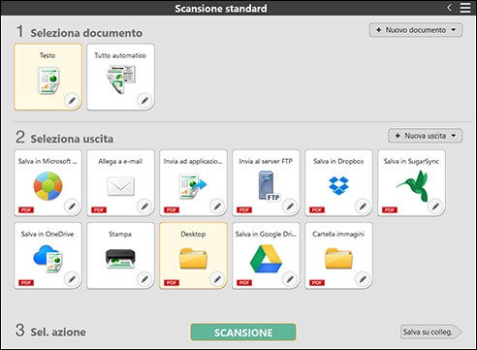Edit Allega a e-mail output pencil
Viewport: 477px width, 350px height.
[x=144, y=206]
